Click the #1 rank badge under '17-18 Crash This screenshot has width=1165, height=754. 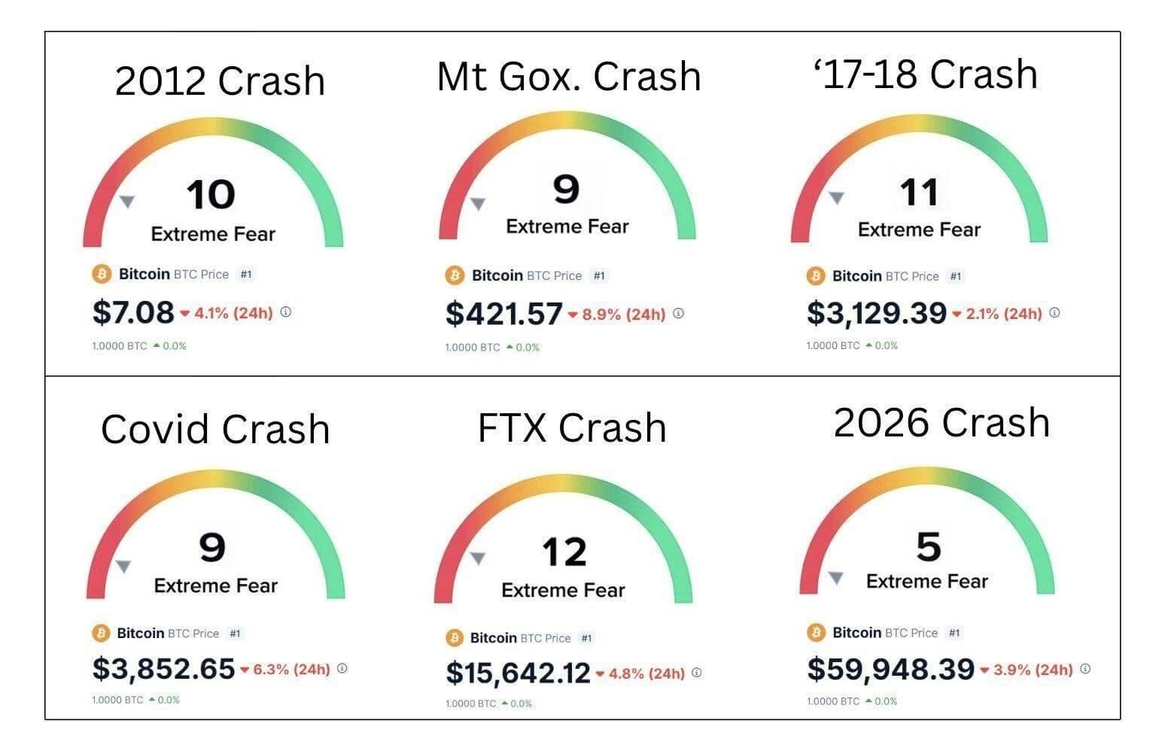956,276
